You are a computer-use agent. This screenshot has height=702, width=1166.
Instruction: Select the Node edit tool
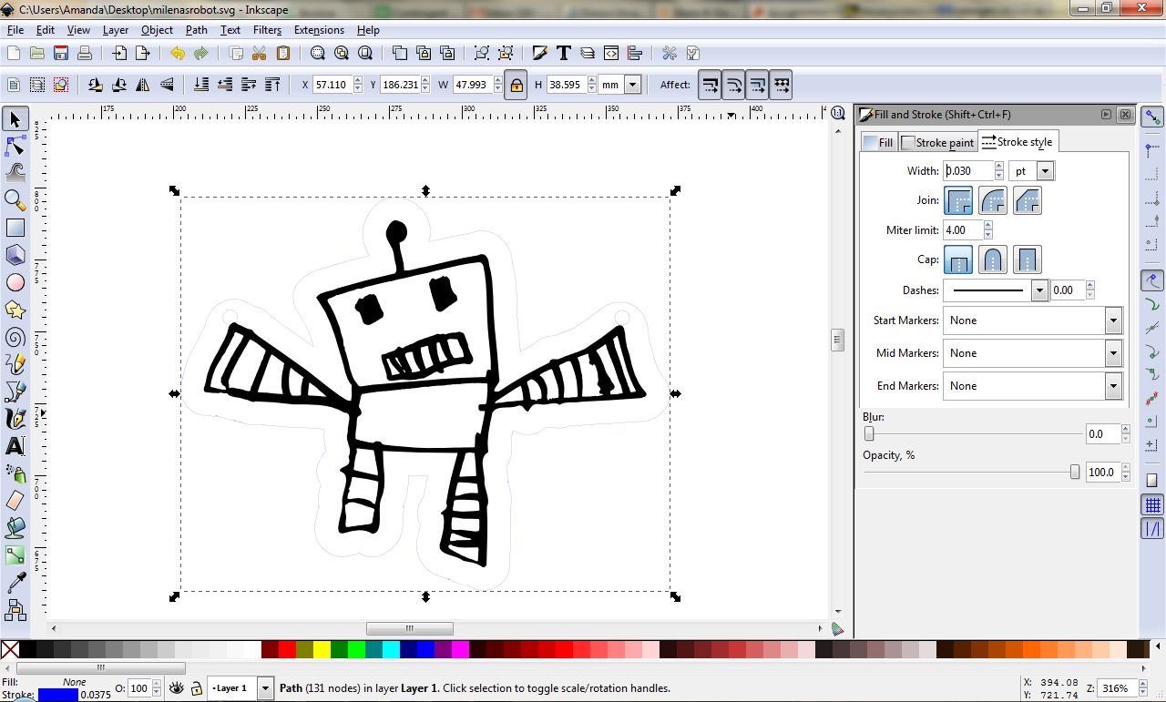point(15,146)
